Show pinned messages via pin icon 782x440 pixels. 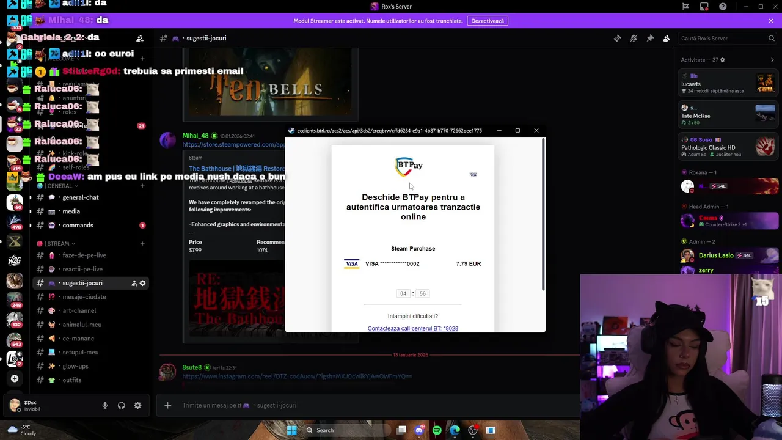point(650,38)
